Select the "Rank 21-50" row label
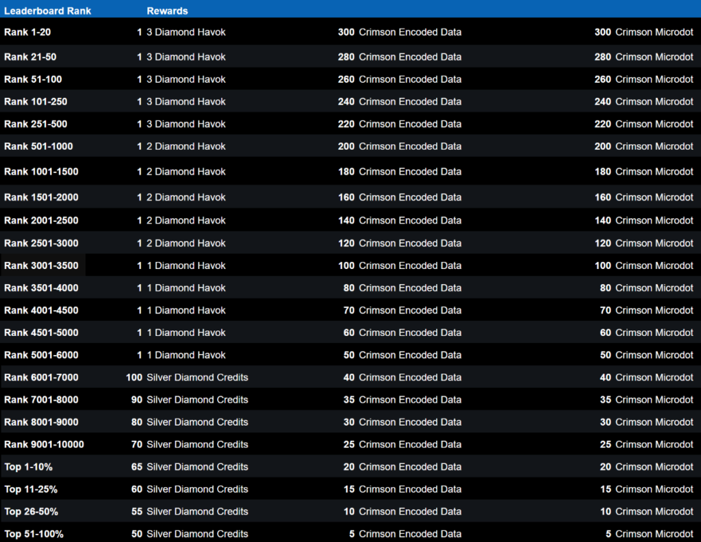Viewport: 701px width, 542px height. coord(30,57)
